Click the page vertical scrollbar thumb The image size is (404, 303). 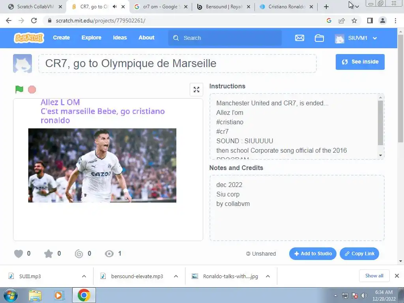coord(400,88)
